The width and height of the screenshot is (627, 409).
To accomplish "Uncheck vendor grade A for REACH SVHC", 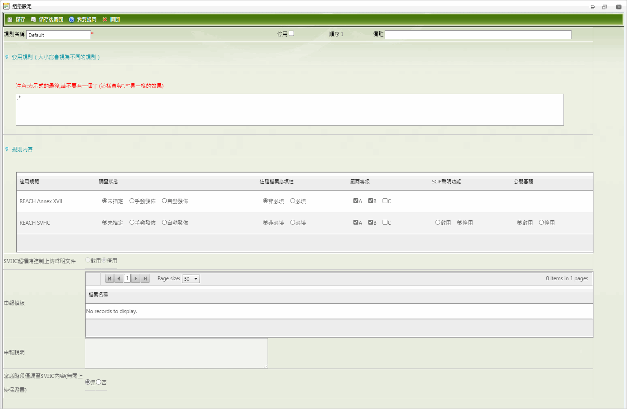I will tap(356, 223).
